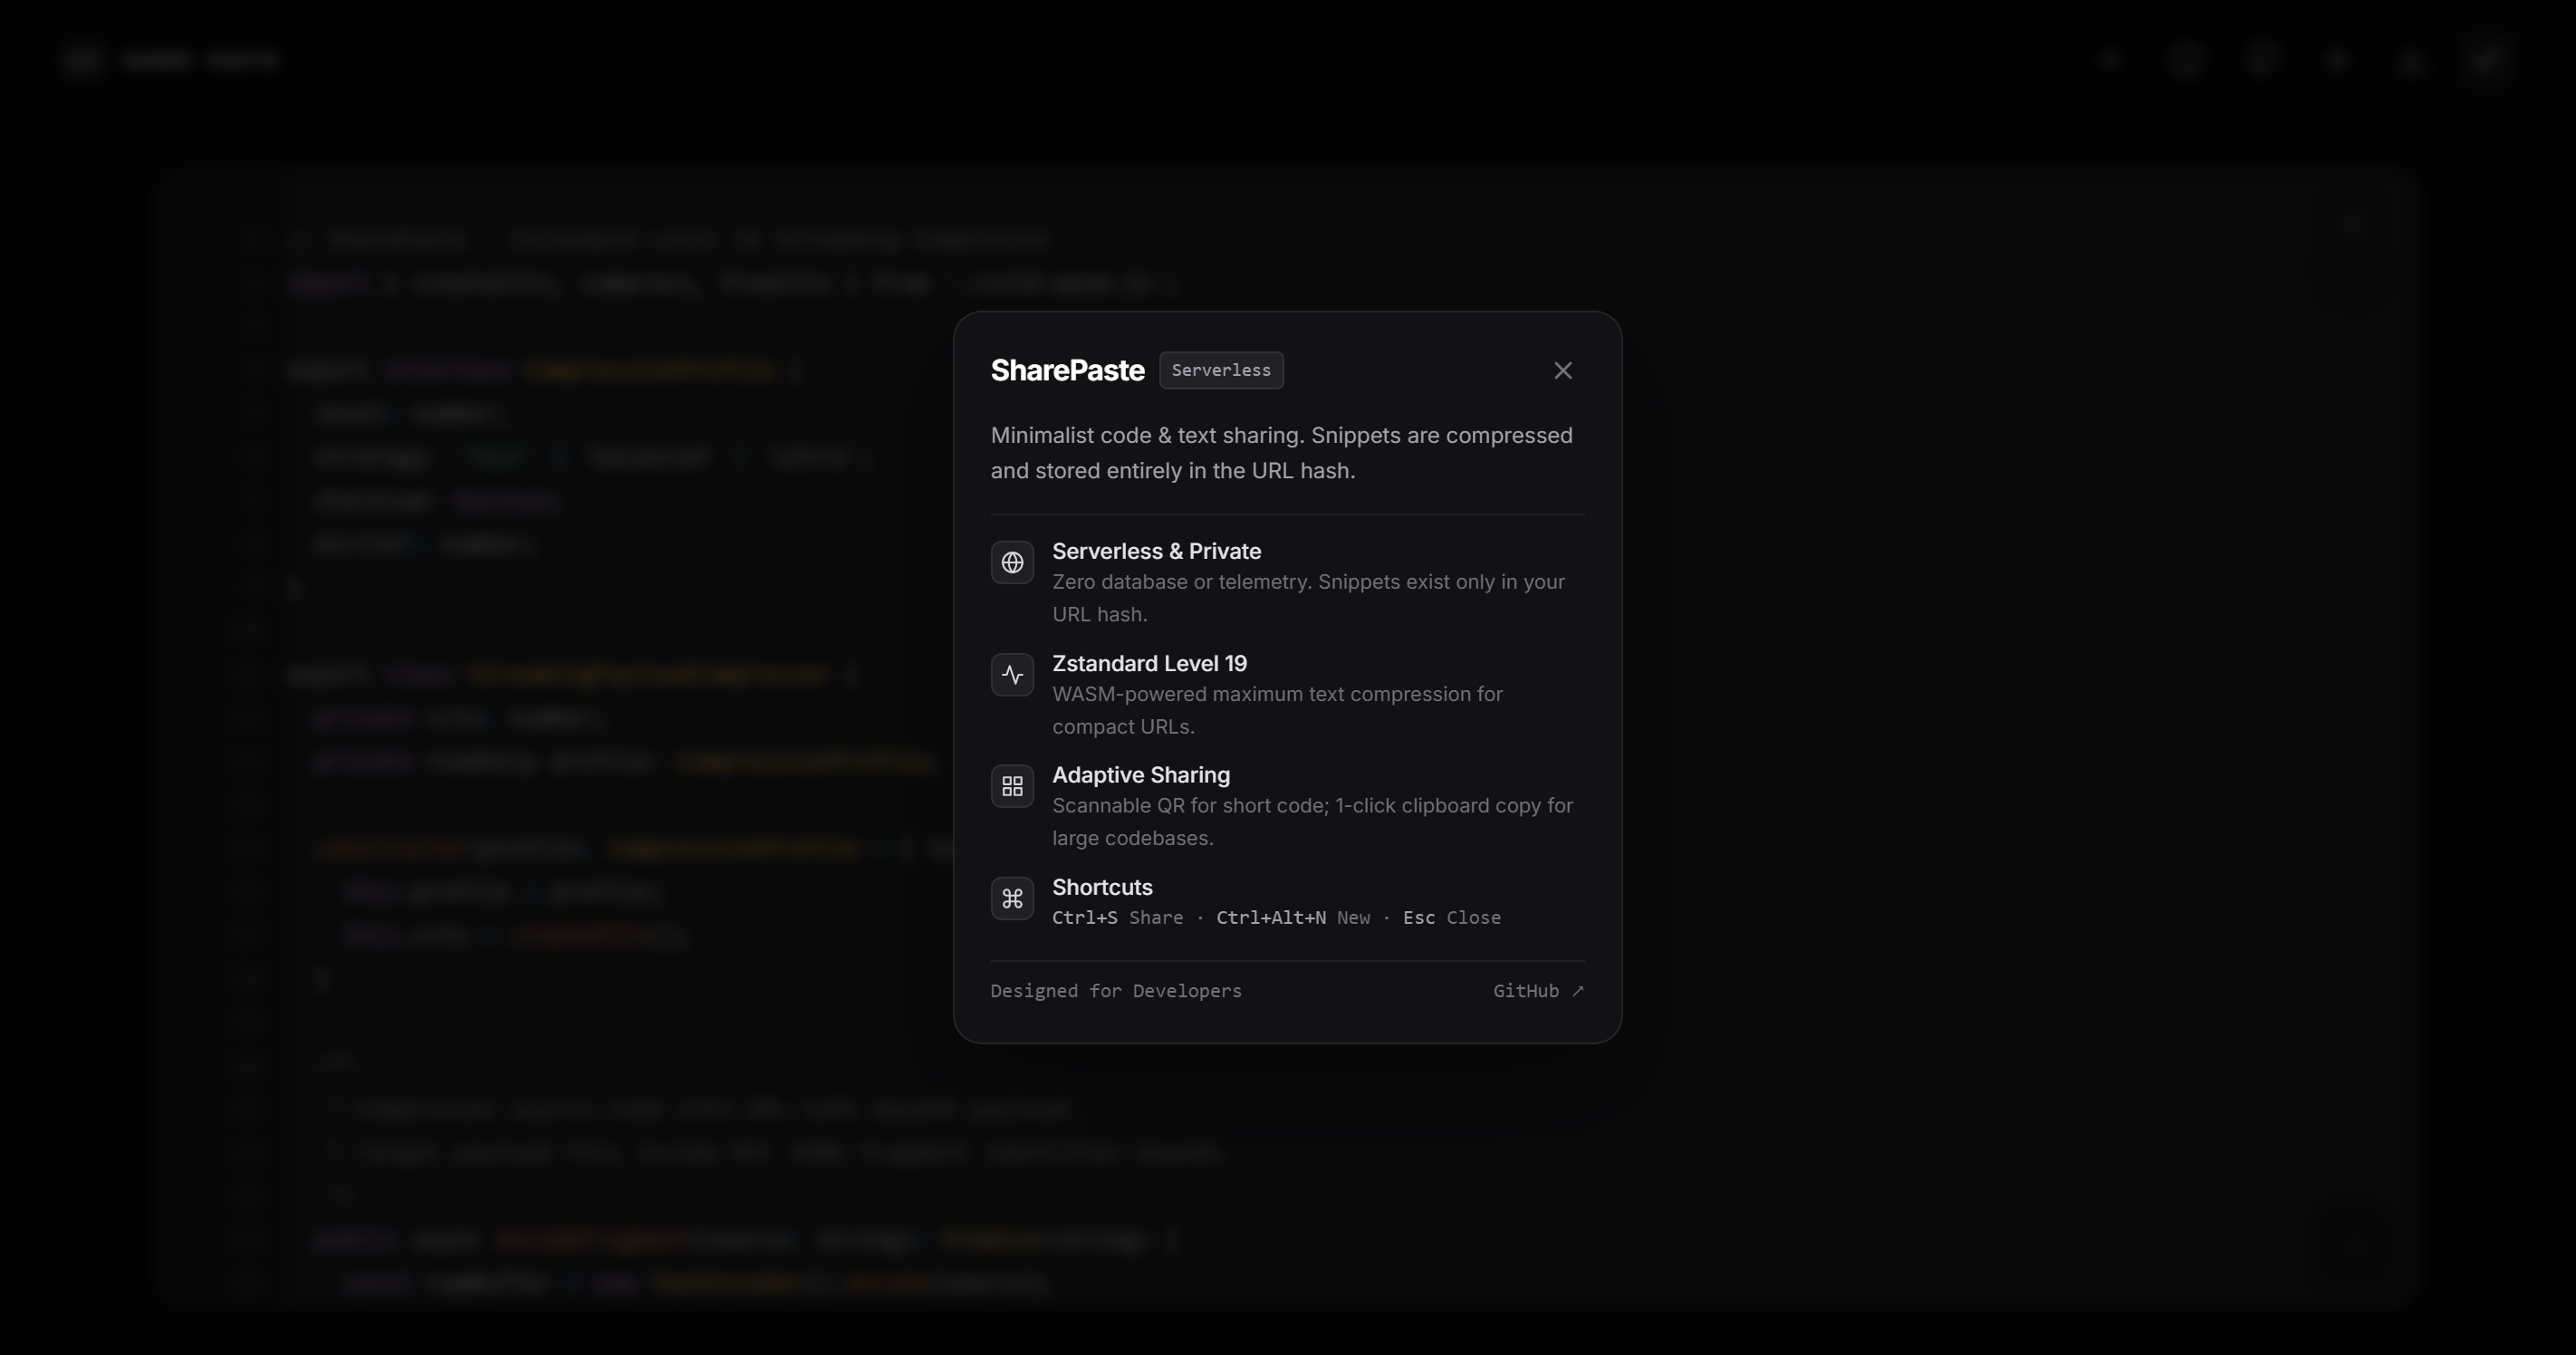Select the "Adaptive Sharing" heading

pyautogui.click(x=1141, y=775)
